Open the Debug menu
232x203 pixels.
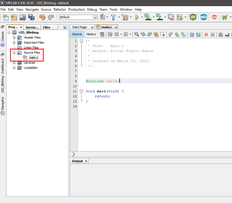[x=92, y=10]
